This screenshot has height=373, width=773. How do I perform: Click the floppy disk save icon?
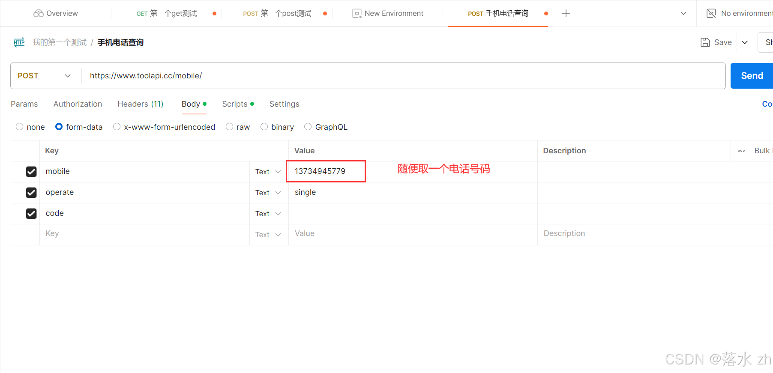[705, 42]
